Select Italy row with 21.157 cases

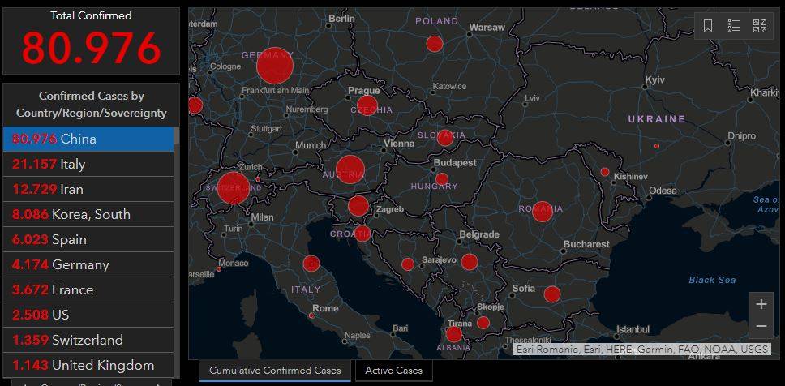pyautogui.click(x=88, y=165)
